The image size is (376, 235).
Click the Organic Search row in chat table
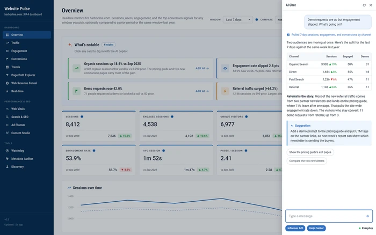329,64
